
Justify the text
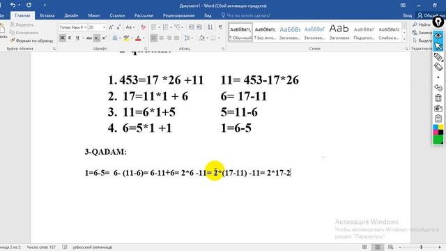(176, 38)
